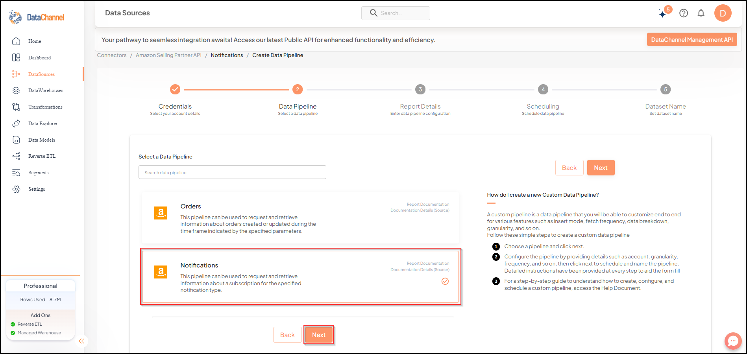Open the Dashboard menu item

[40, 58]
